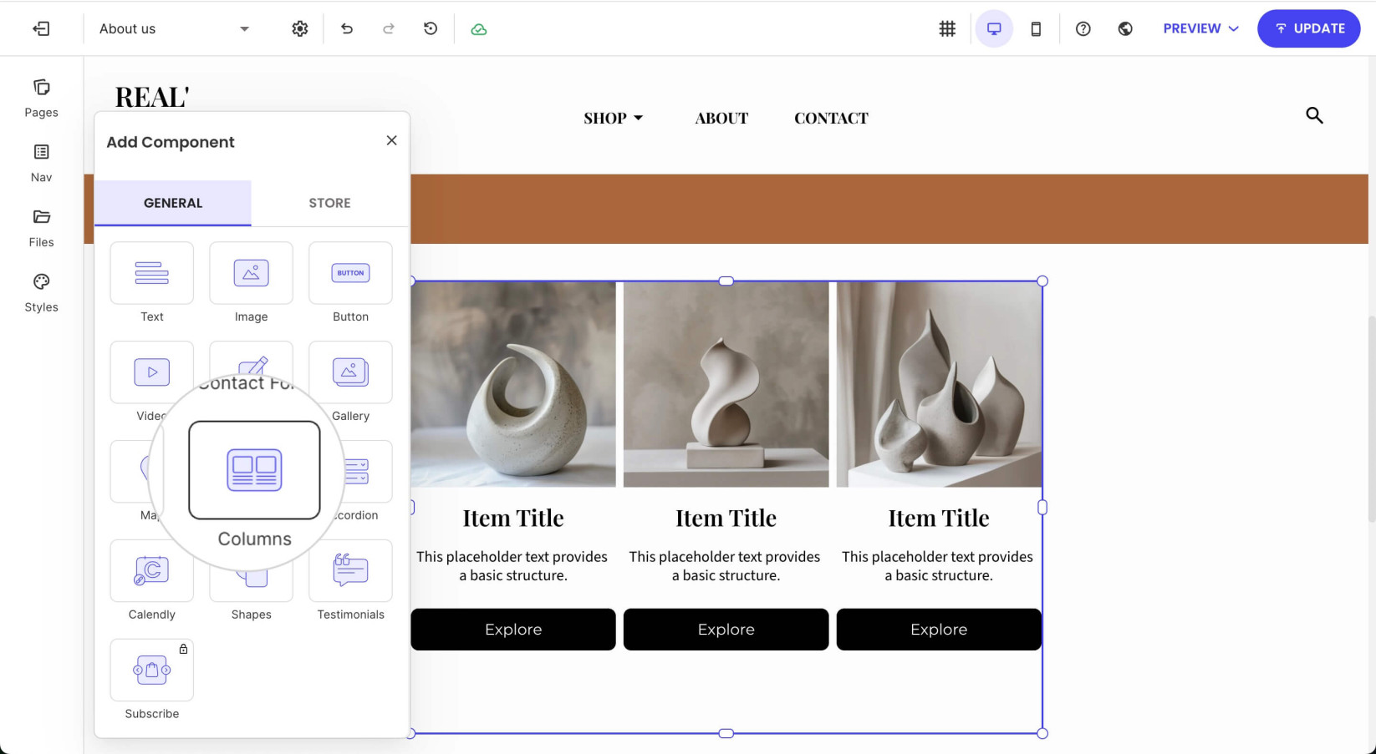The image size is (1376, 754).
Task: Open page settings gear icon
Action: pos(300,28)
